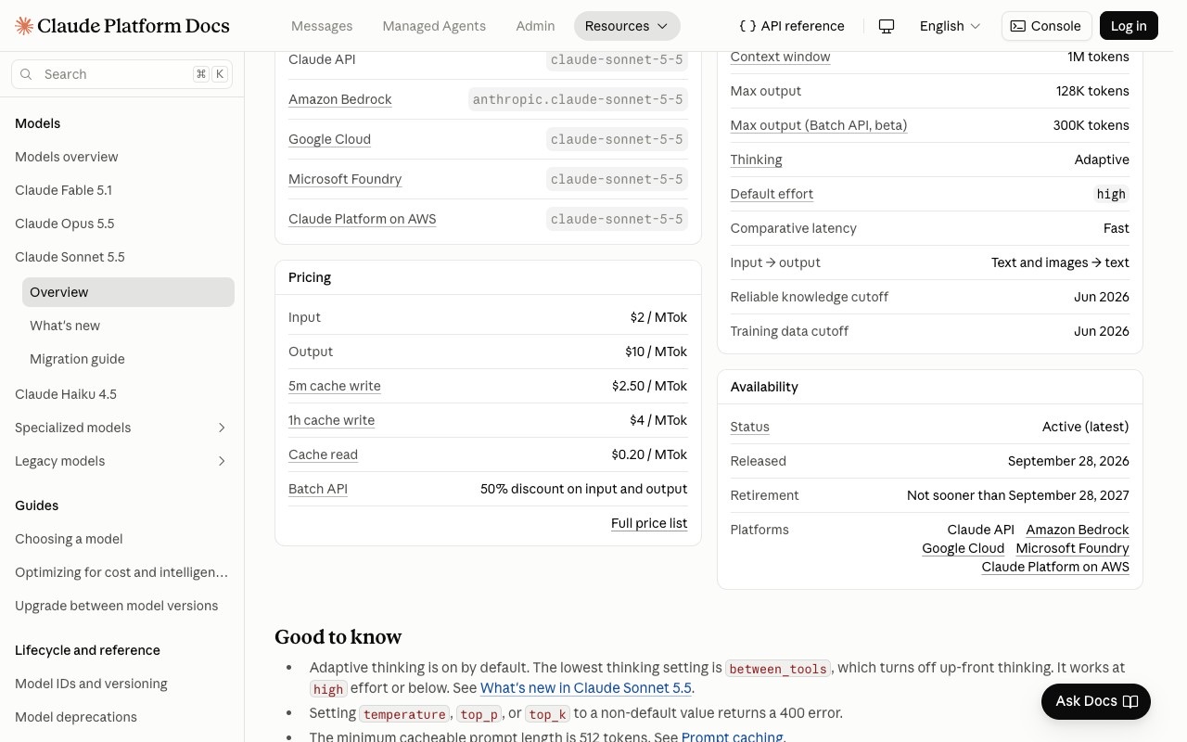Image resolution: width=1187 pixels, height=742 pixels.
Task: Click the 5m cache write link
Action: tap(335, 386)
